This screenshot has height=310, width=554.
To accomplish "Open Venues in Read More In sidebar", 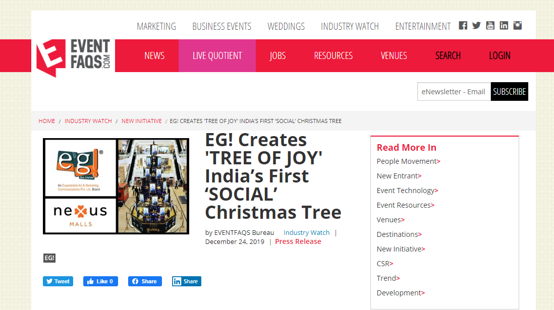I will 391,220.
